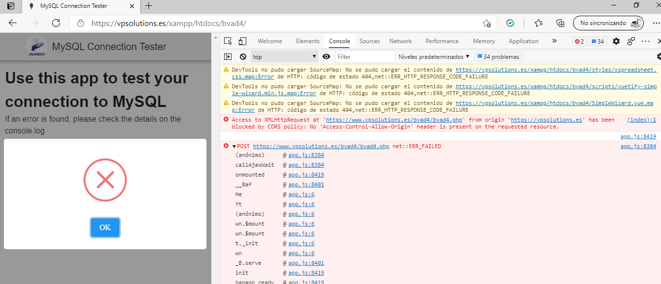Open app.js:6 link in the He row

coord(301,194)
